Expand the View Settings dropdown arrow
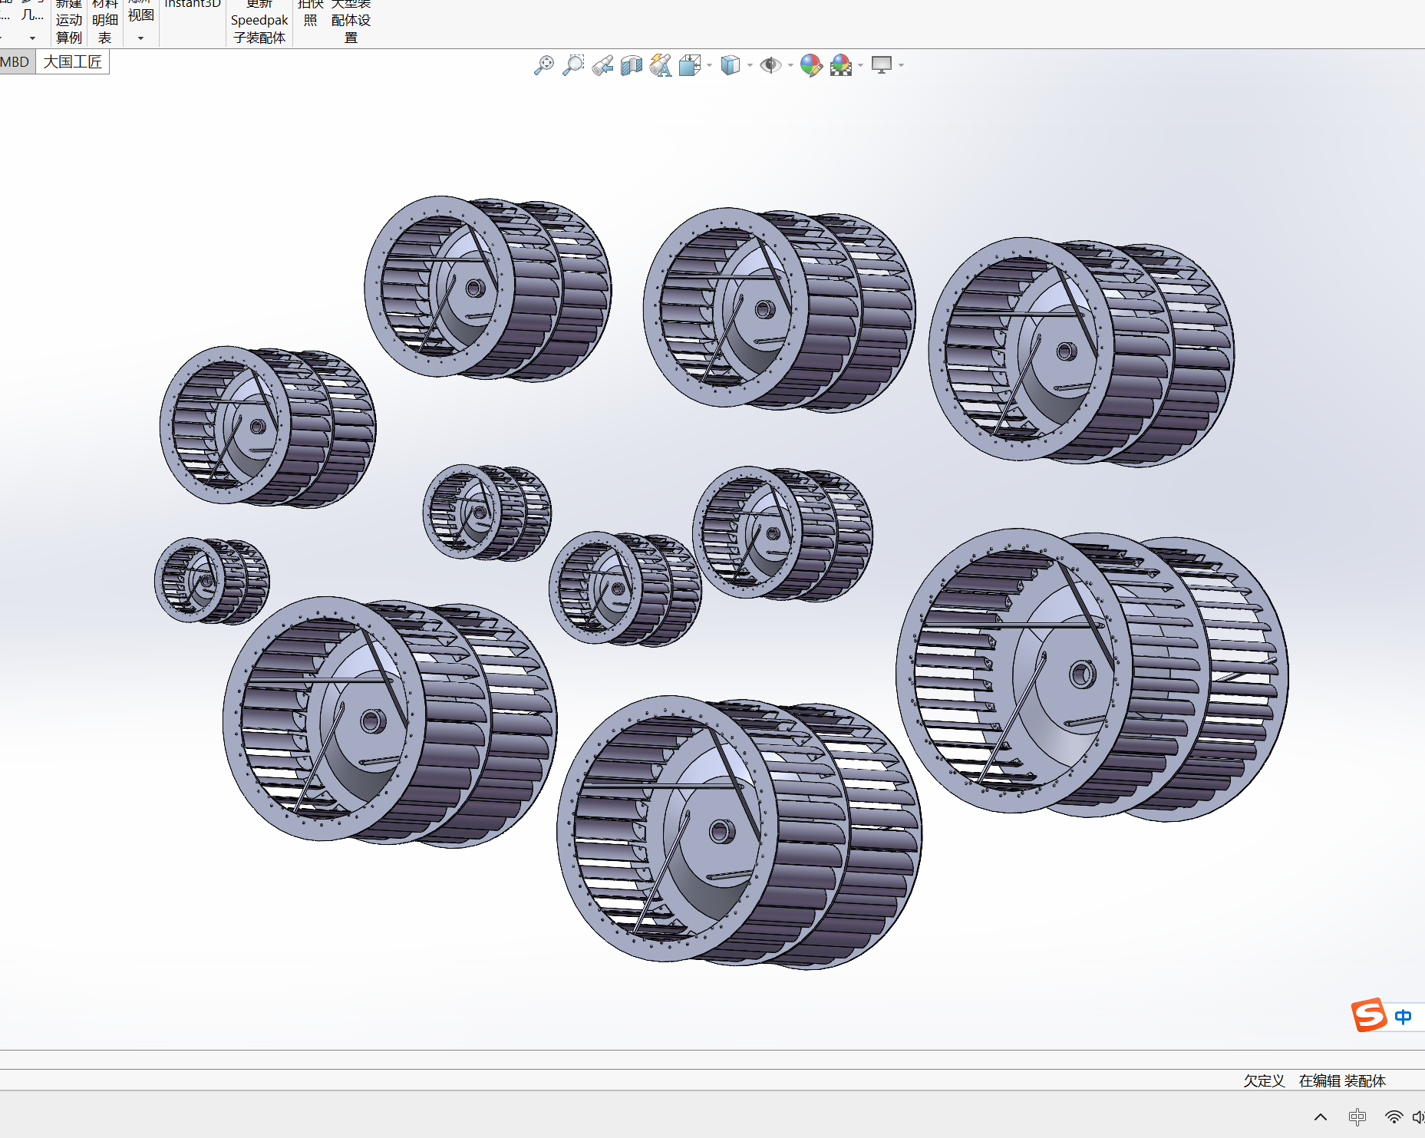Screen dimensions: 1425x1138 pos(901,65)
